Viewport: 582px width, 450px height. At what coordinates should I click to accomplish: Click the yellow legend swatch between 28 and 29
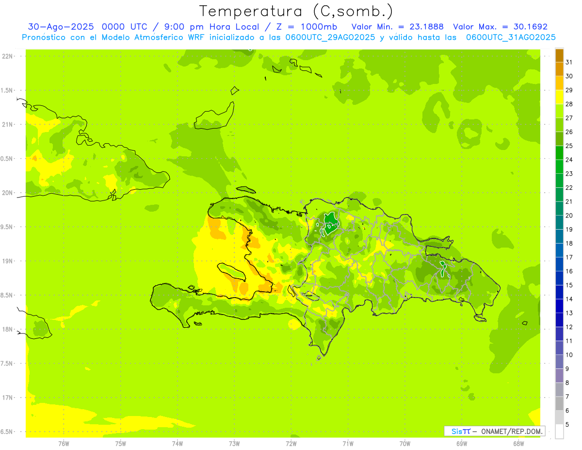coord(559,97)
